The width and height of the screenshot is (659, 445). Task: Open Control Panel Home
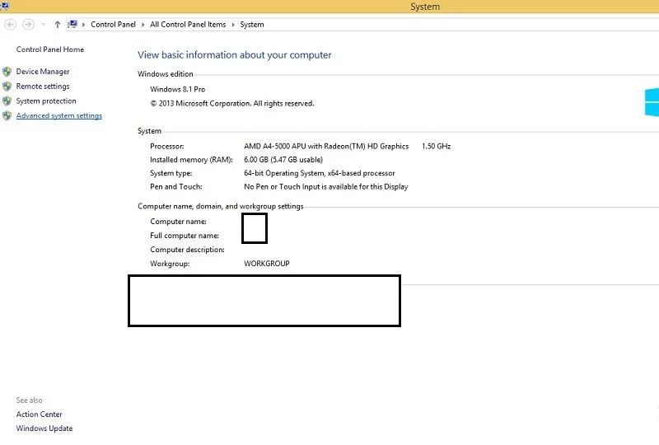pyautogui.click(x=50, y=49)
